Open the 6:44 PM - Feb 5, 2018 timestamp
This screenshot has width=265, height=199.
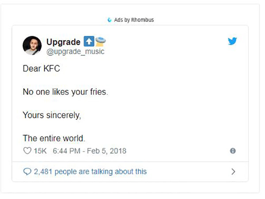pyautogui.click(x=89, y=151)
